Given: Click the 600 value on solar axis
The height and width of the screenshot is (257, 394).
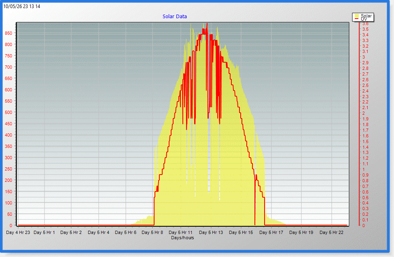Looking at the screenshot, I should point(8,90).
